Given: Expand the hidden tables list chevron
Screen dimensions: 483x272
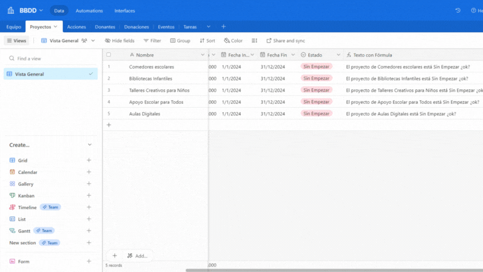Looking at the screenshot, I should [209, 27].
